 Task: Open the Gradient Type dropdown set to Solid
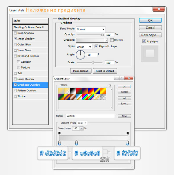(82, 123)
